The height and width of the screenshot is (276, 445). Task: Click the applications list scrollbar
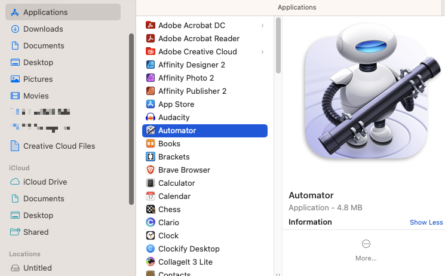278,45
